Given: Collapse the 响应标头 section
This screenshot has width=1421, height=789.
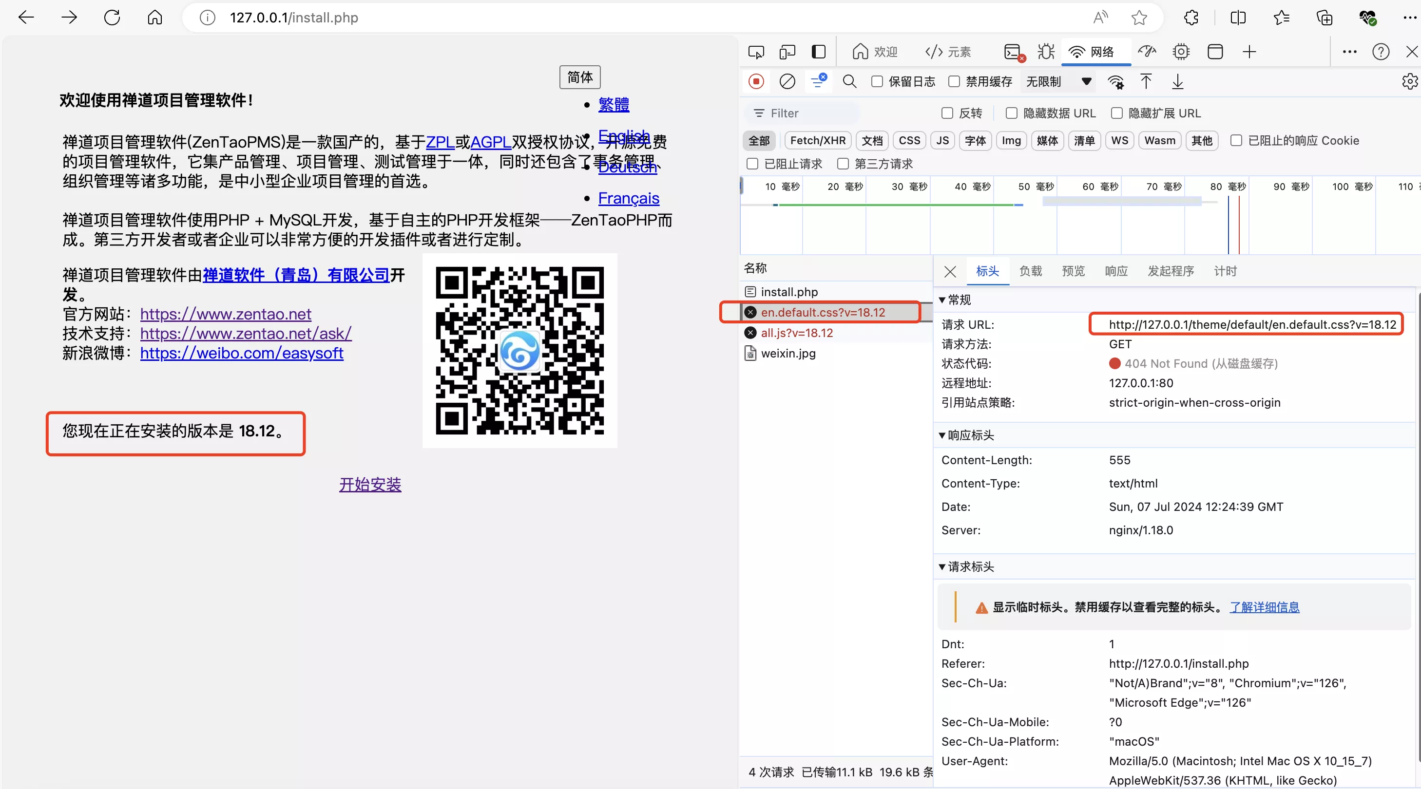Looking at the screenshot, I should 942,435.
